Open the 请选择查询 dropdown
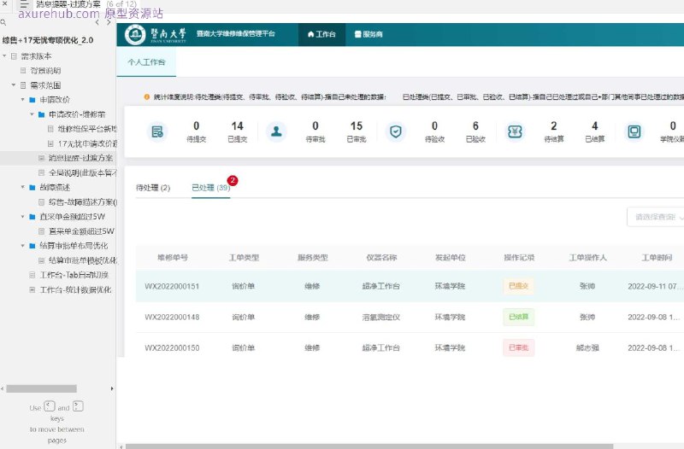 [x=655, y=217]
